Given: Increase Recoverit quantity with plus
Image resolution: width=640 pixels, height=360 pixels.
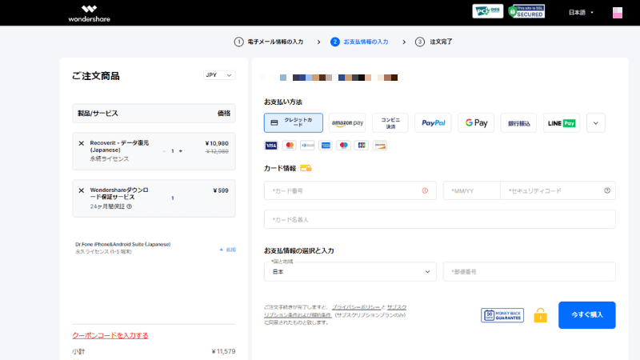Looking at the screenshot, I should pyautogui.click(x=181, y=151).
